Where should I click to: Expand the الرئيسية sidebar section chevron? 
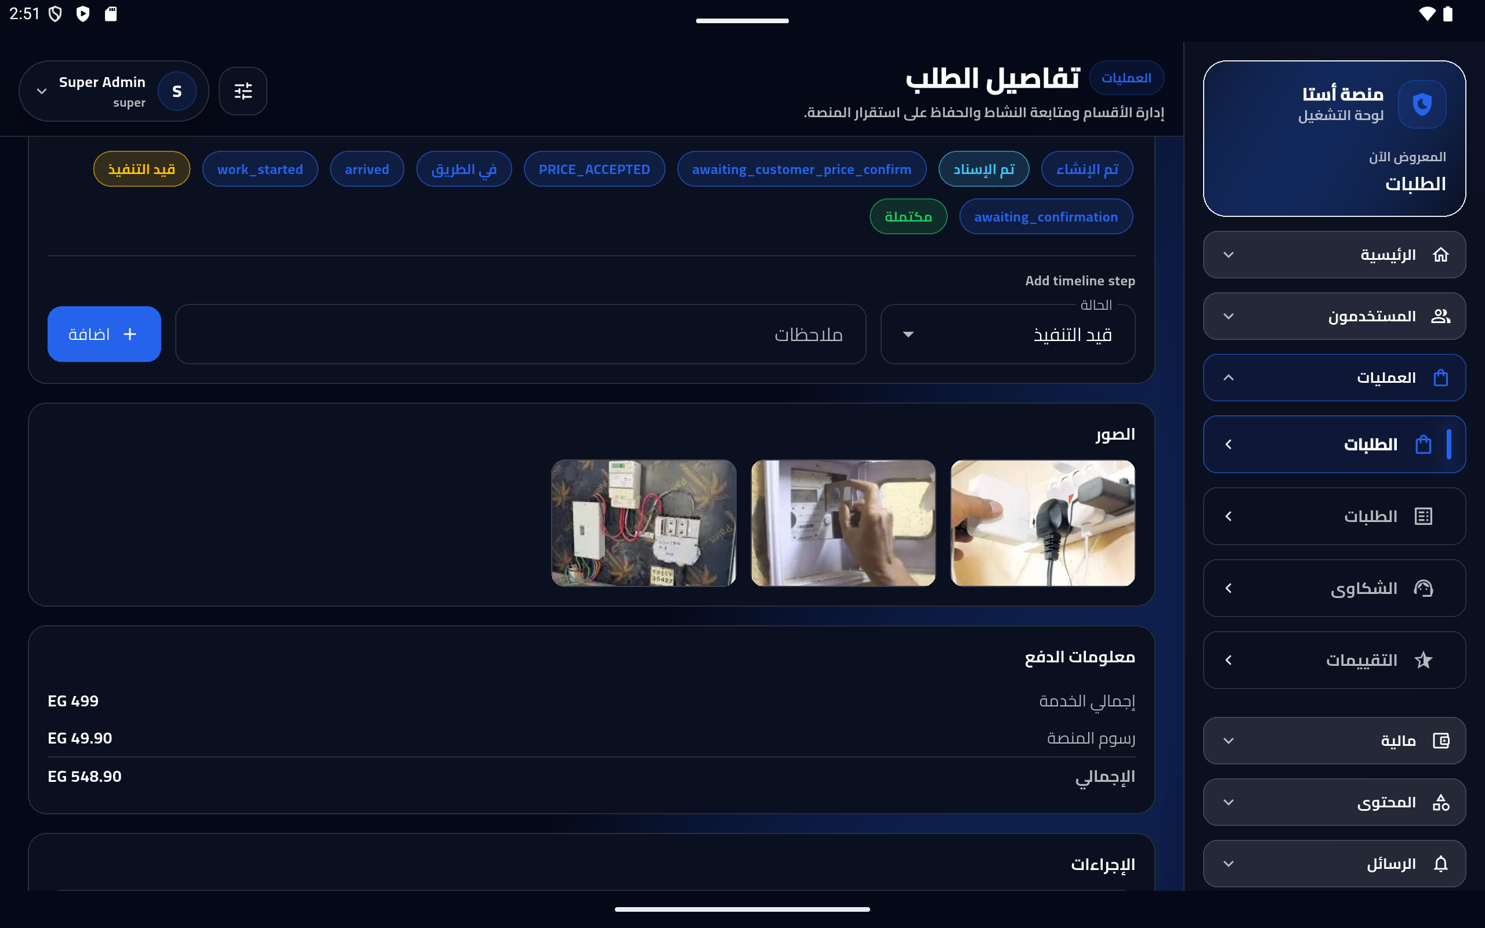pyautogui.click(x=1229, y=255)
